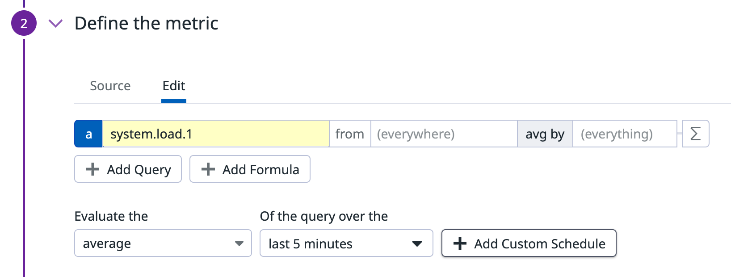Click the sigma aggregation function icon
Screen dimensions: 731x277
coord(695,134)
